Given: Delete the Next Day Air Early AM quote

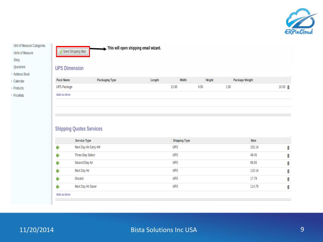Looking at the screenshot, I should tap(288, 148).
